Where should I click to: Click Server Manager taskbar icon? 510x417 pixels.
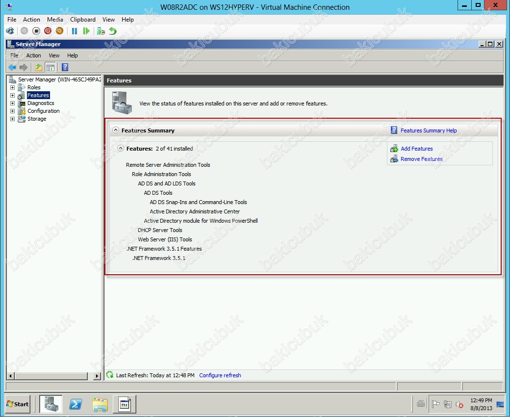click(x=51, y=404)
